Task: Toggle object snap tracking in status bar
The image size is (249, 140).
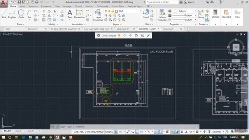Action: (156, 132)
